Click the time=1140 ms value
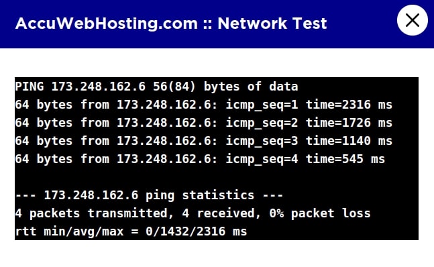 coord(349,141)
